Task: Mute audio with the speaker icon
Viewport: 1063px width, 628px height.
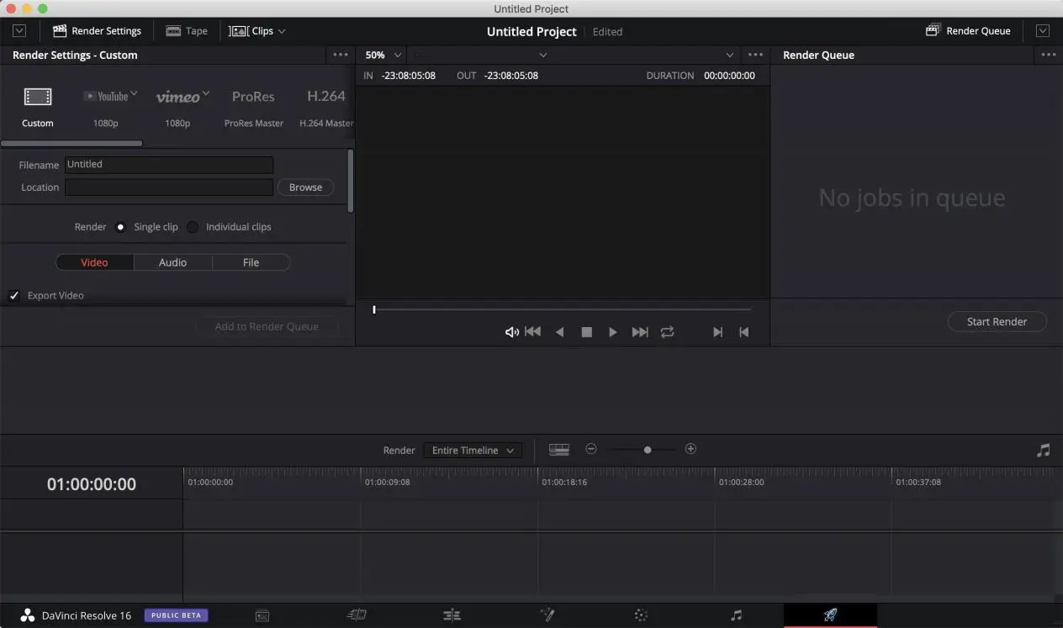Action: [x=511, y=332]
